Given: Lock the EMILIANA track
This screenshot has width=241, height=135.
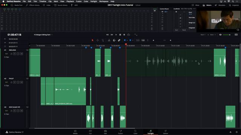Looking at the screenshot, I should coord(11,54).
